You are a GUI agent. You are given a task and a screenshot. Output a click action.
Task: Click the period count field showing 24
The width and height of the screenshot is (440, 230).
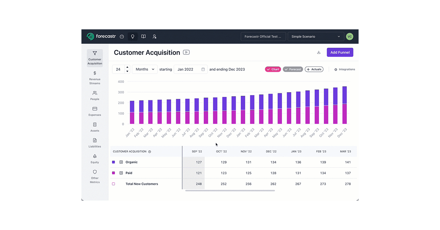pyautogui.click(x=118, y=69)
